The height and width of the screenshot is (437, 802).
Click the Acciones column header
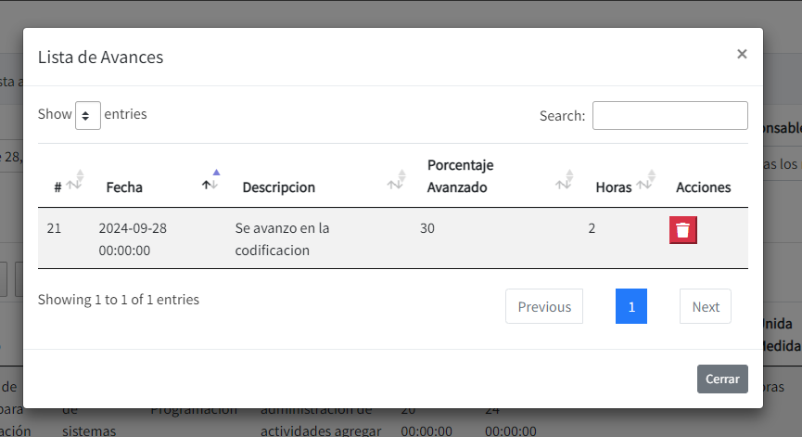point(703,186)
